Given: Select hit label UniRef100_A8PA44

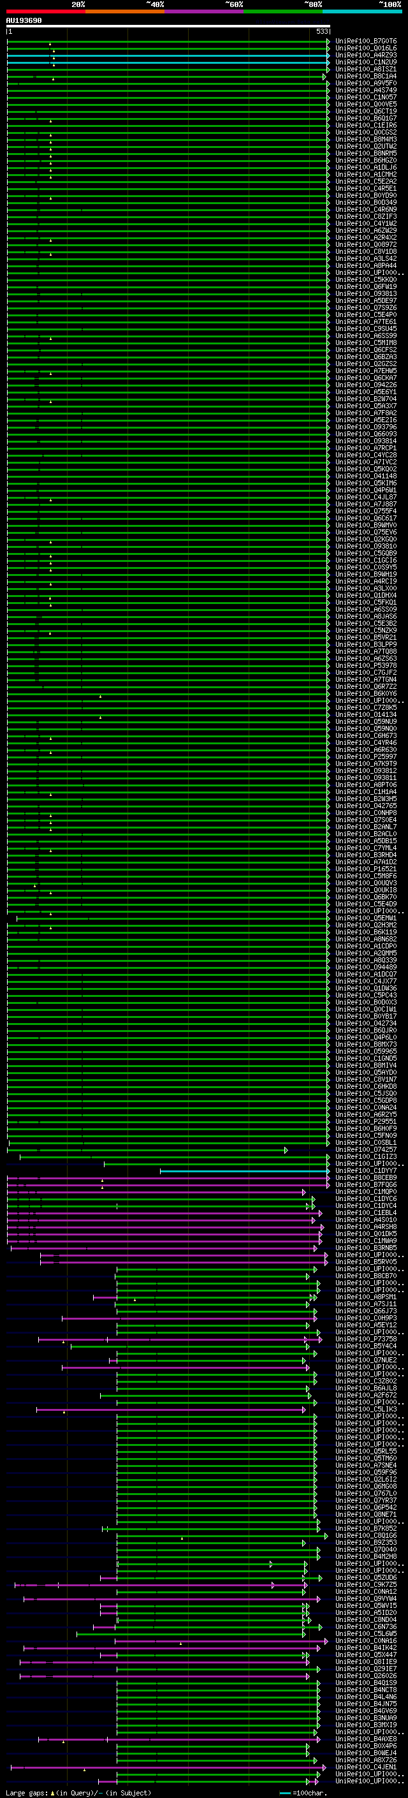Looking at the screenshot, I should pyautogui.click(x=366, y=266).
